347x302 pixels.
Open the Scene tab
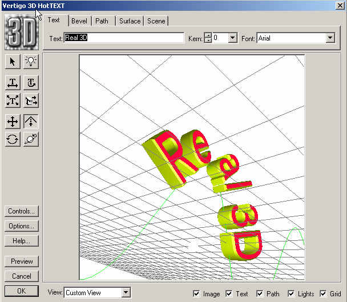pos(156,21)
